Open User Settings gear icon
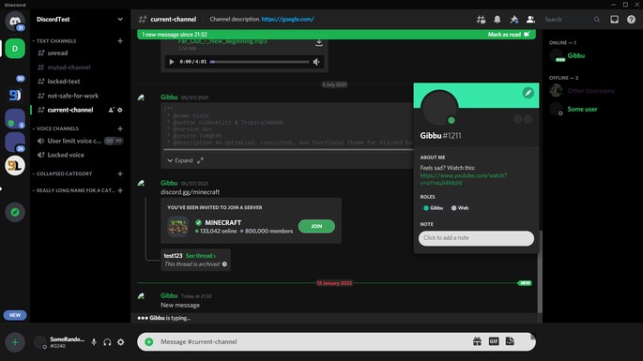The height and width of the screenshot is (361, 643). tap(120, 342)
